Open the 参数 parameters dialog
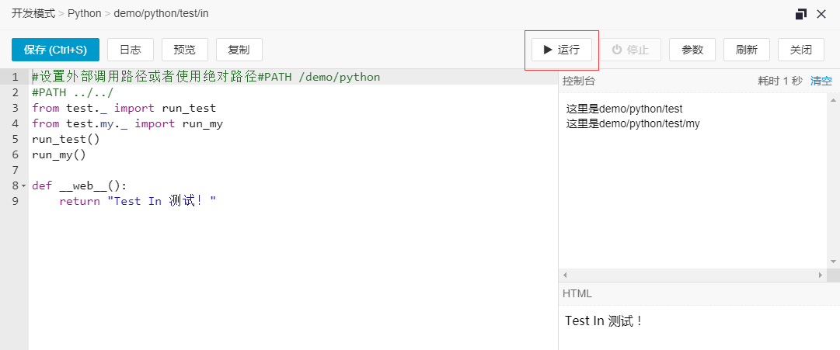 [x=692, y=50]
